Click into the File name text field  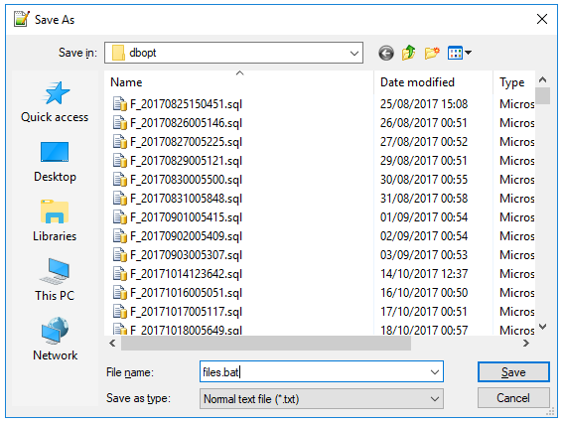[x=314, y=372]
